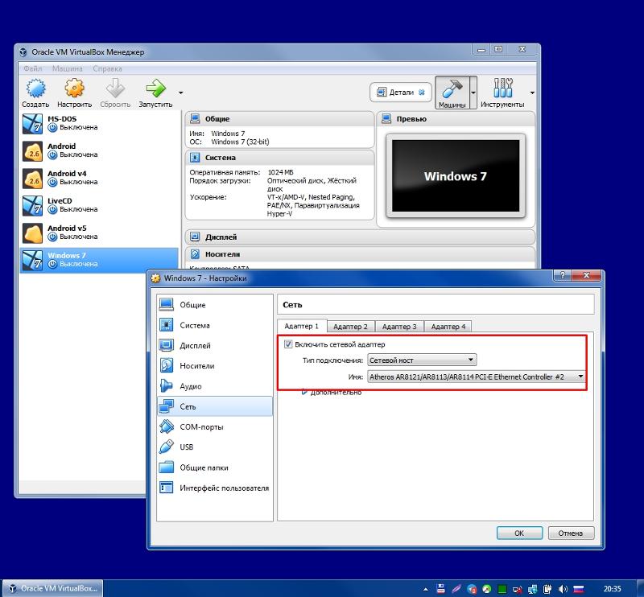Click the volume speaker tray icon
Image resolution: width=644 pixels, height=597 pixels.
point(563,589)
